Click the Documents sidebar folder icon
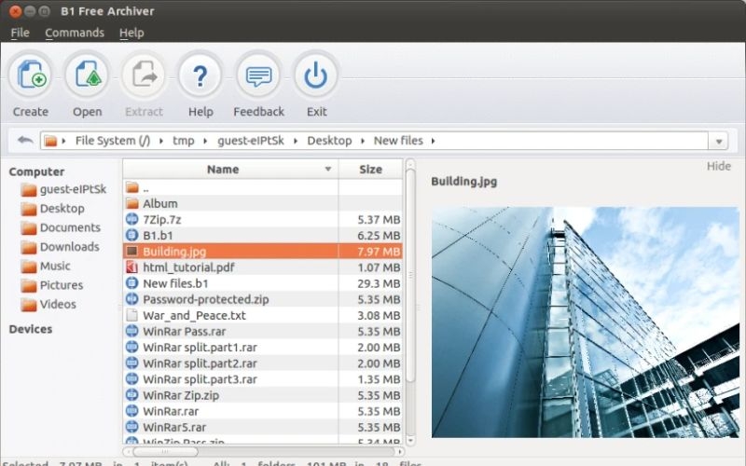 [x=29, y=227]
